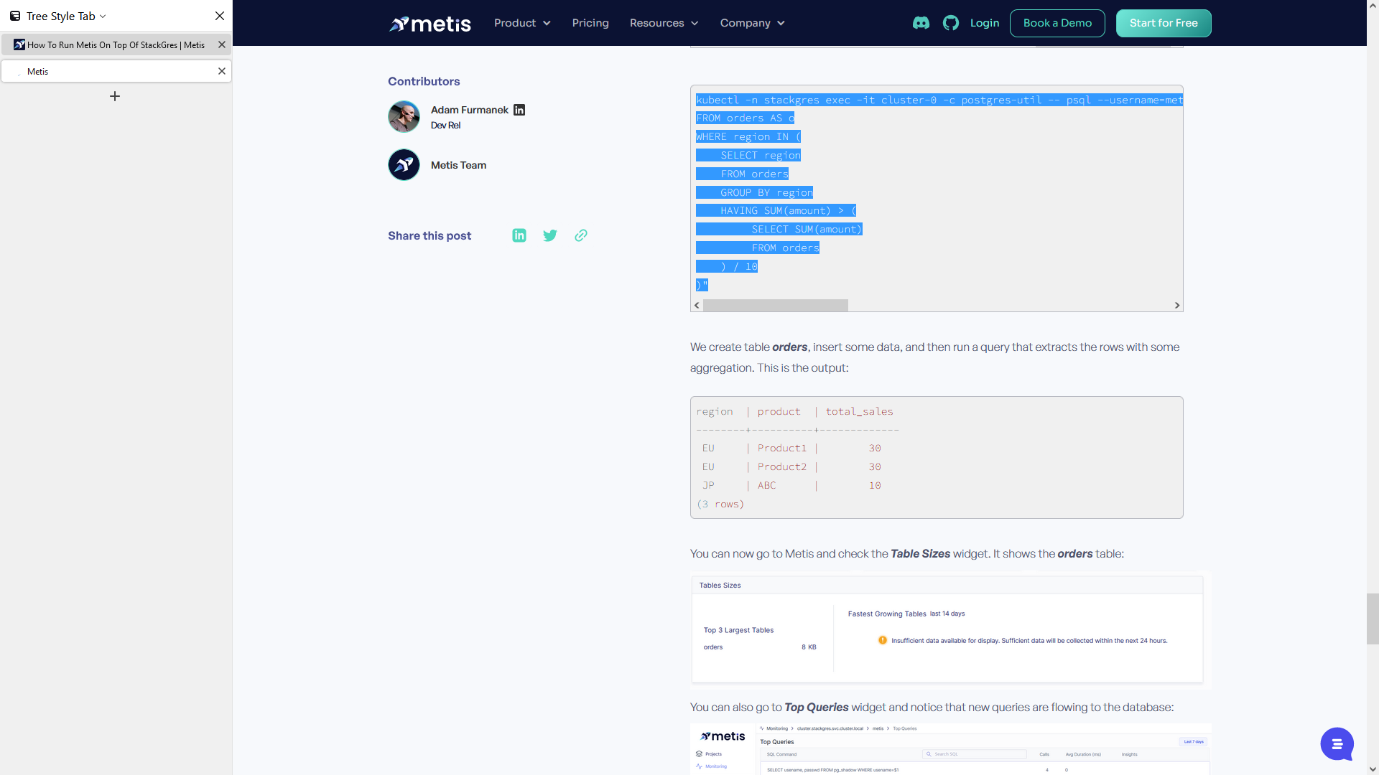
Task: Expand the Product dropdown menu
Action: 522,23
